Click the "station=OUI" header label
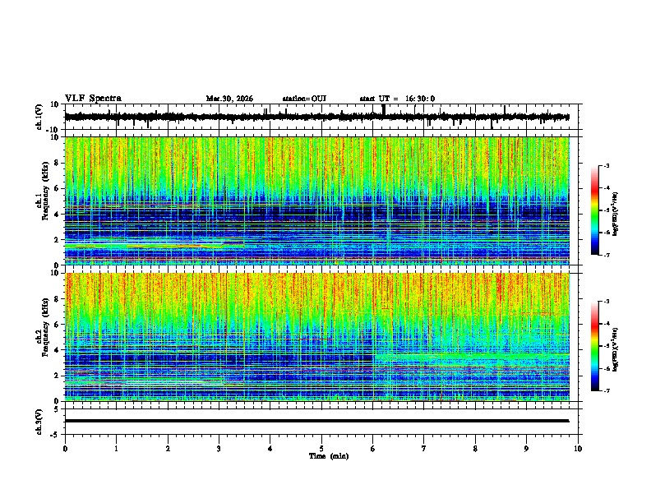This screenshot has height=503, width=651. 304,99
